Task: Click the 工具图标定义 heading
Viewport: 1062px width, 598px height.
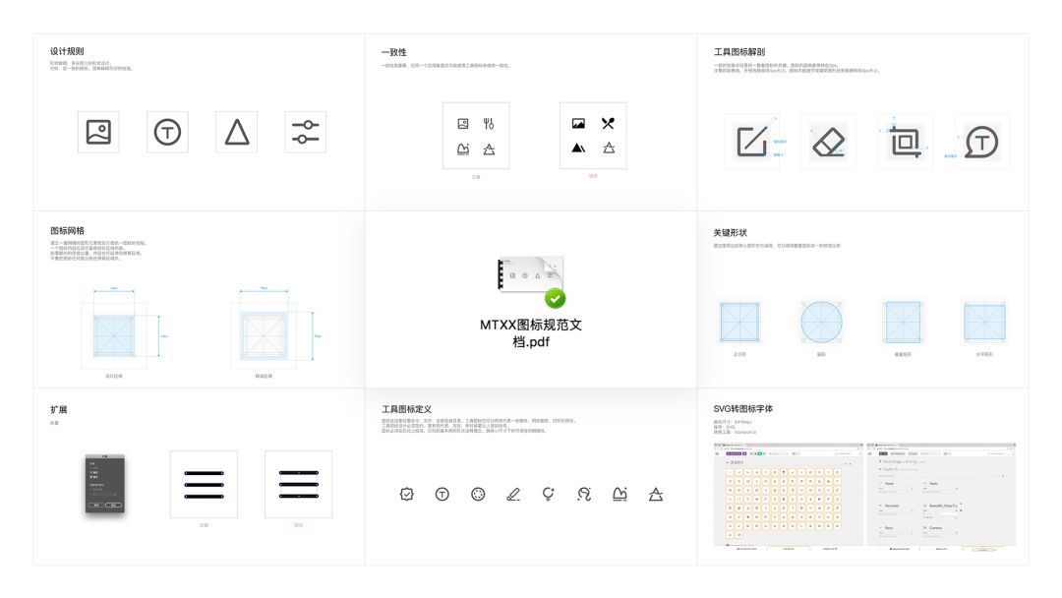Action: tap(406, 409)
